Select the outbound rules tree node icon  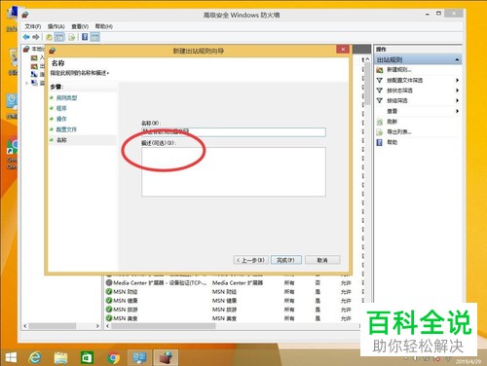point(34,66)
